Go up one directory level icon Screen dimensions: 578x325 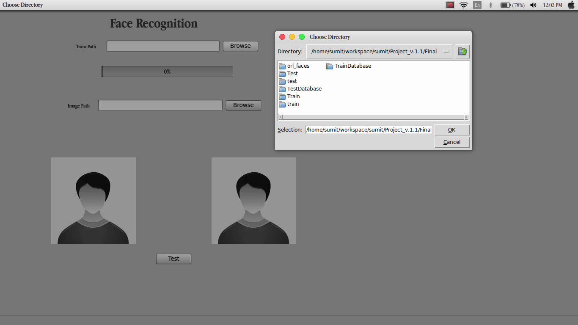tap(462, 52)
